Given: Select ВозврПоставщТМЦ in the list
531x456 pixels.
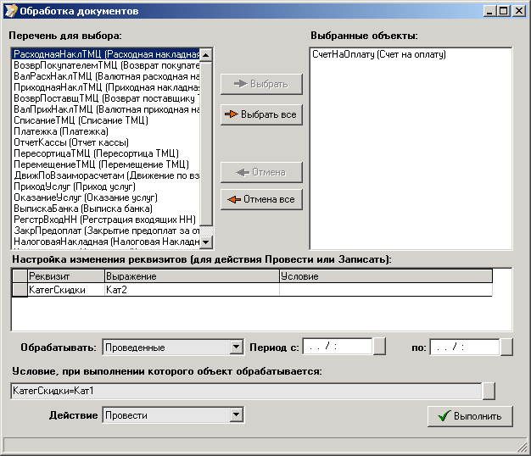Looking at the screenshot, I should click(x=106, y=98).
